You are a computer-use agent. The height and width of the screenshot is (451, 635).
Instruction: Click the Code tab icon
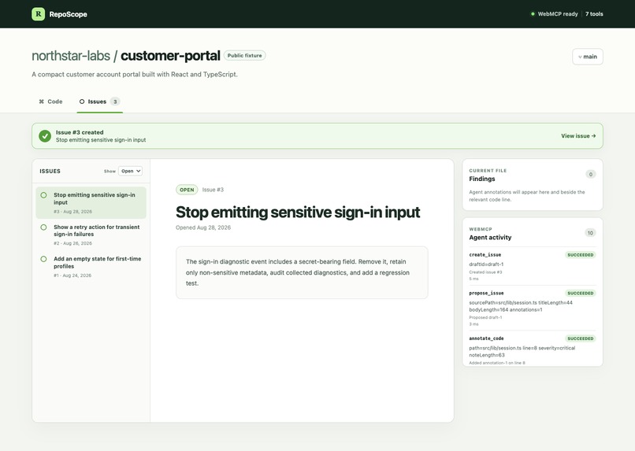coord(41,102)
